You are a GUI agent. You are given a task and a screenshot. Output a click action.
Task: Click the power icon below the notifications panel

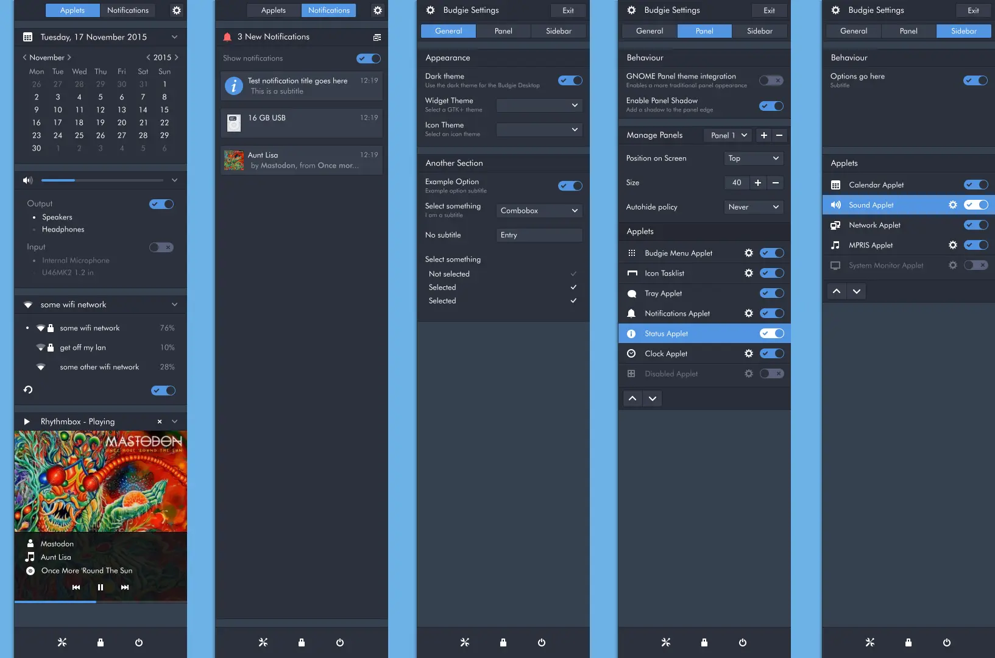pos(340,642)
